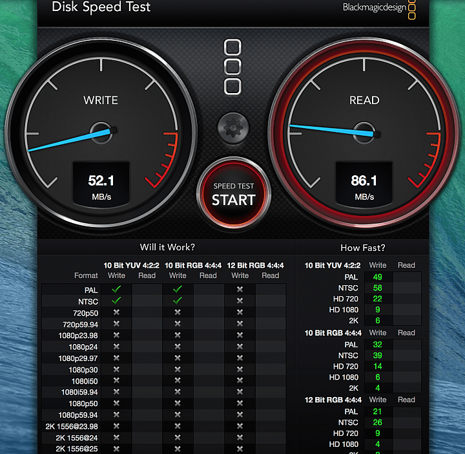Click NTSC write checkmark under 10 Bit RGB

[x=178, y=301]
